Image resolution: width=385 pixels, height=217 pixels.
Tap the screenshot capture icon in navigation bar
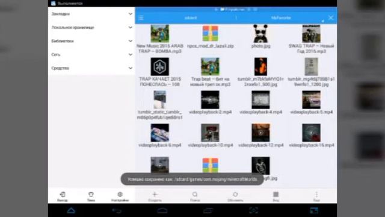[x=254, y=210]
